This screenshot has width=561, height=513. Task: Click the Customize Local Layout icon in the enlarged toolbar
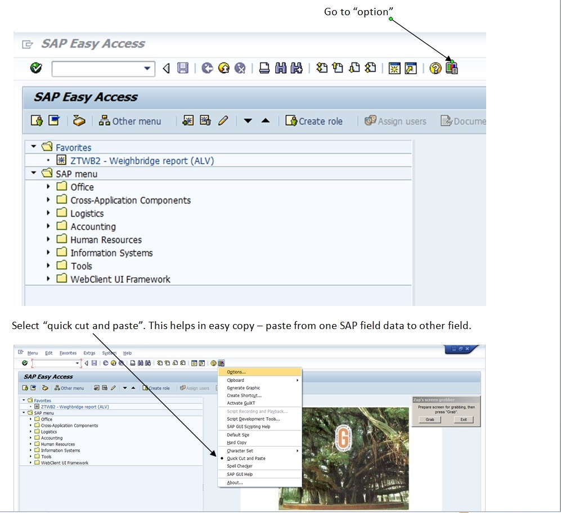tap(452, 67)
